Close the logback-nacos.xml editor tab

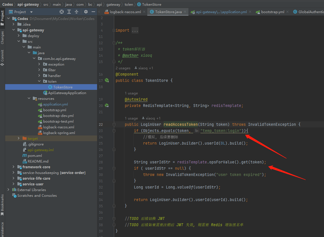pos(144,12)
